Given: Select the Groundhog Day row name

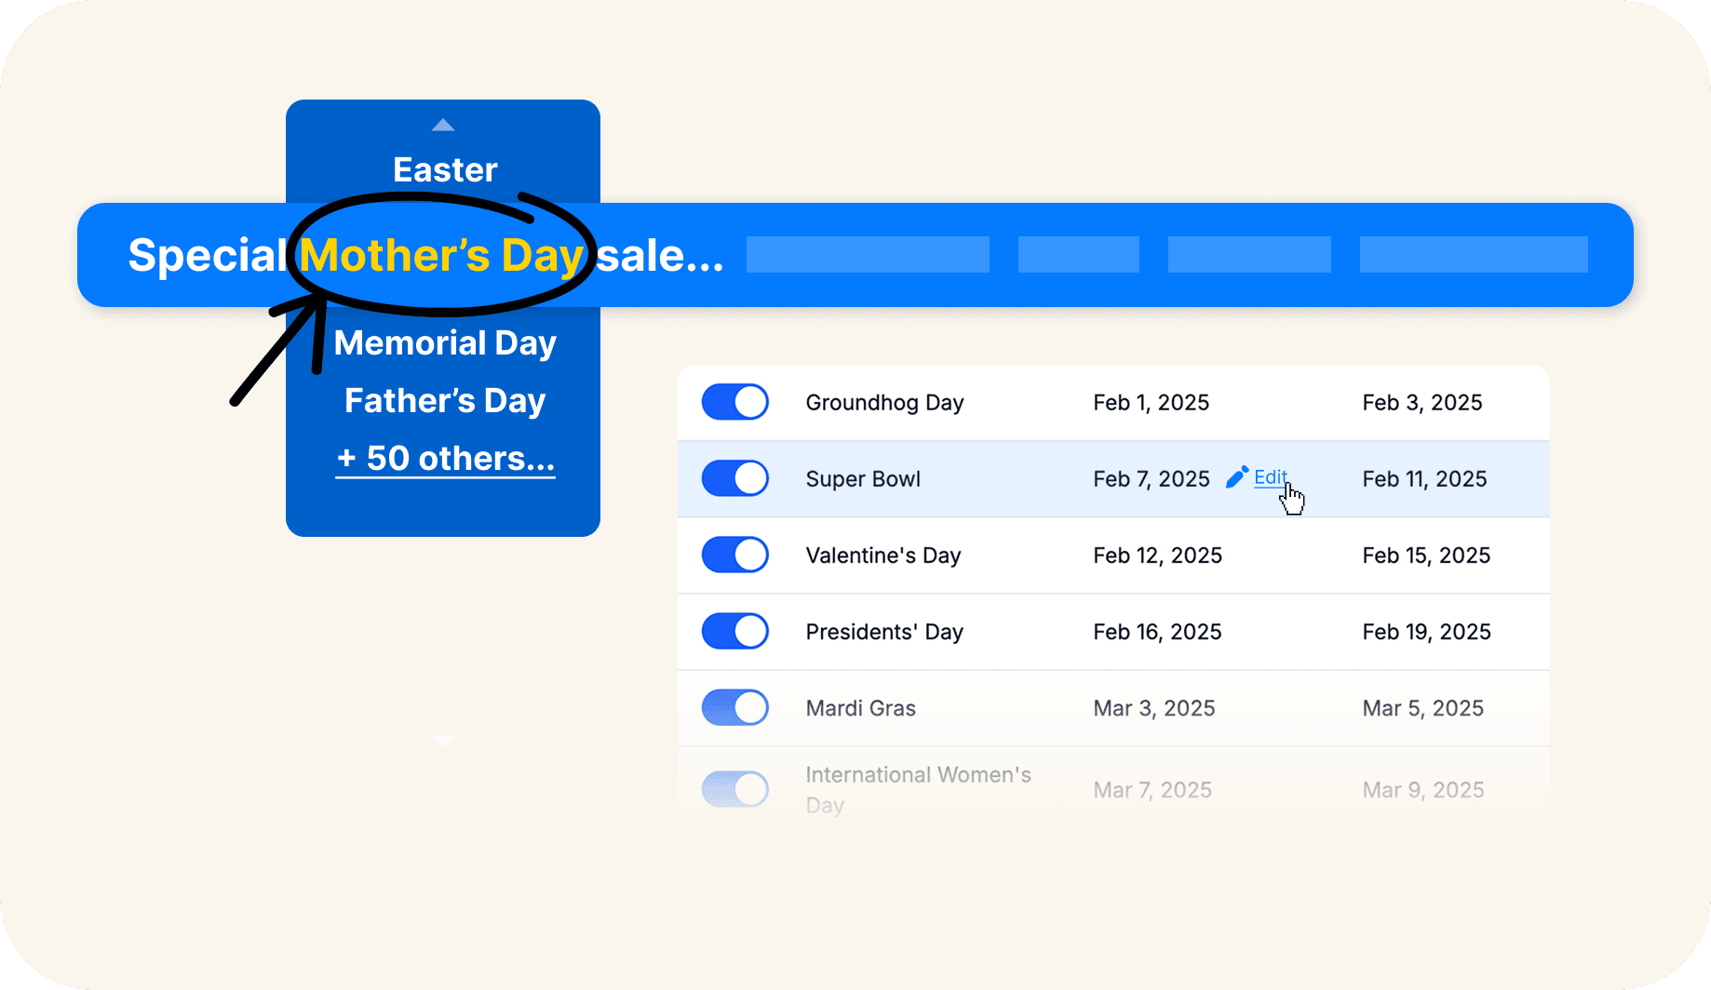Looking at the screenshot, I should (x=884, y=403).
